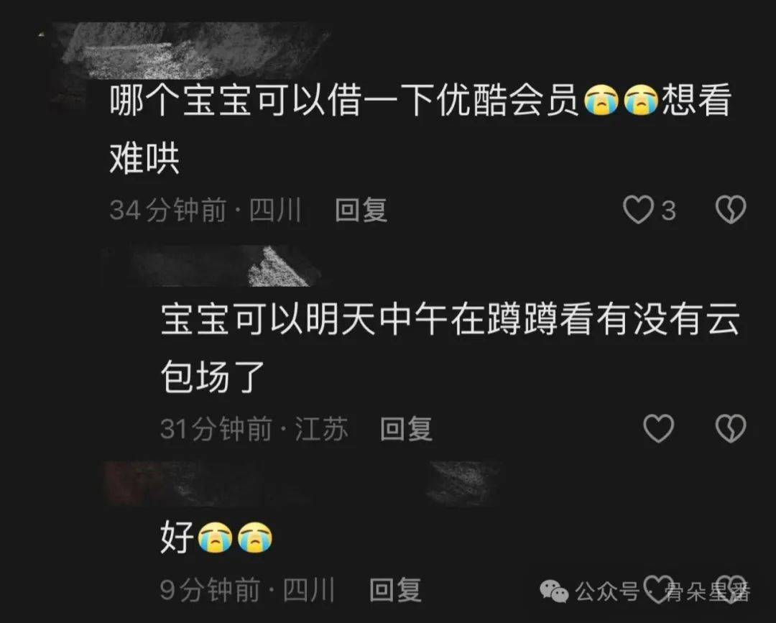Like the 江苏 reply about 云包场
The width and height of the screenshot is (776, 623).
658,428
